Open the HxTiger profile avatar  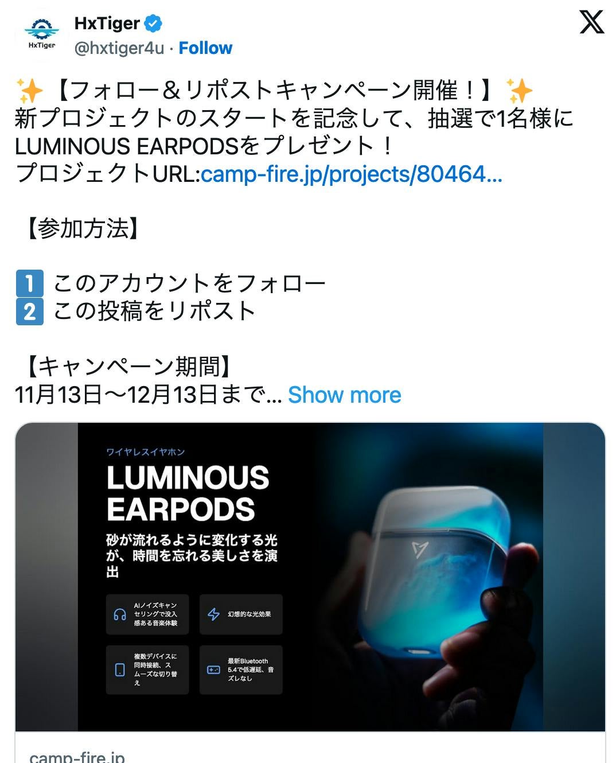point(42,35)
